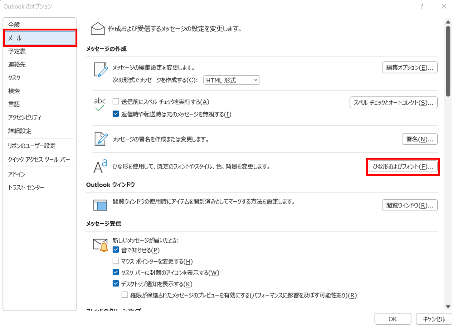Screen dimensions: 453x327
Task: Click the envelope with bell notification icon
Action: [100, 245]
